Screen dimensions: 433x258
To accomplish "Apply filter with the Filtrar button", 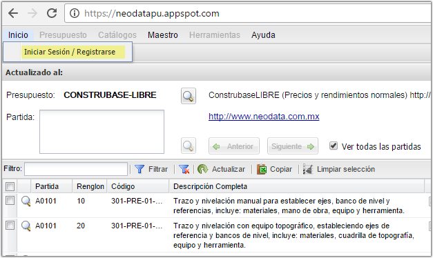I will (151, 169).
